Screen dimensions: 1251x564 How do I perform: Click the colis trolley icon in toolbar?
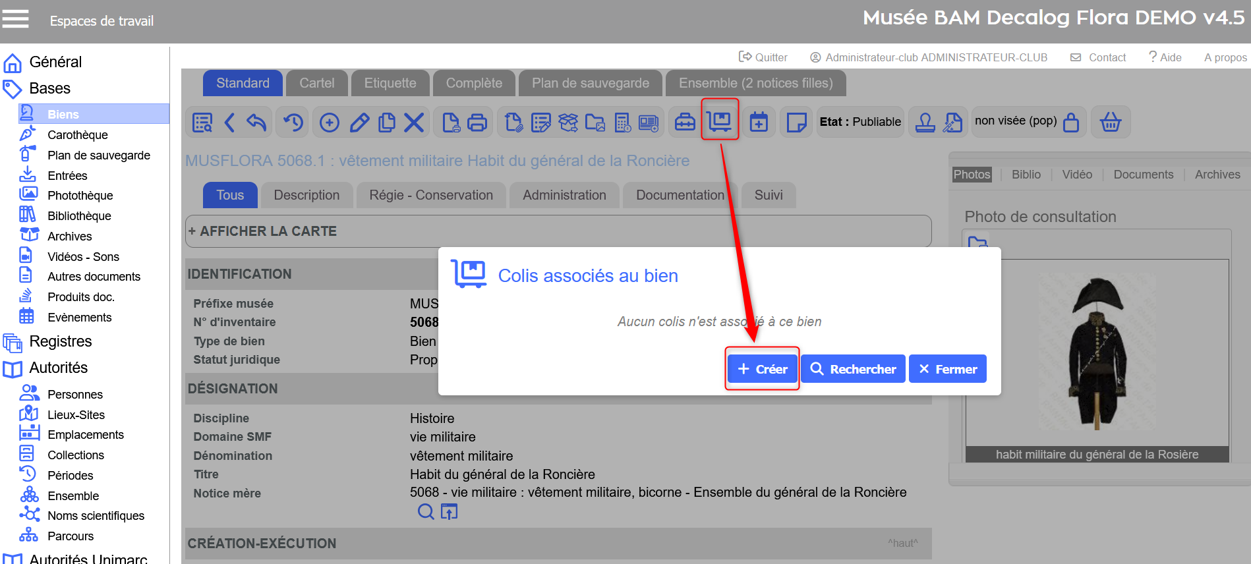coord(719,122)
